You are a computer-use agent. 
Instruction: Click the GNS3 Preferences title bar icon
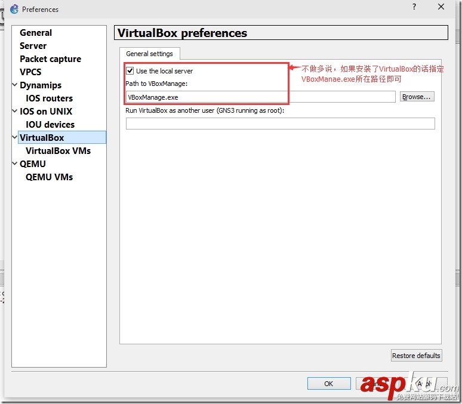14,9
